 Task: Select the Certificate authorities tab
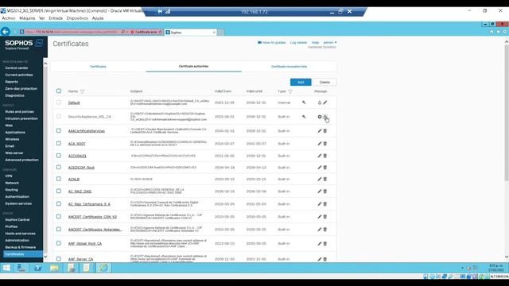coord(193,66)
